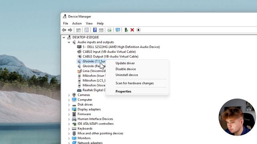Open the Help toolbar icon with question mark

tap(95, 30)
